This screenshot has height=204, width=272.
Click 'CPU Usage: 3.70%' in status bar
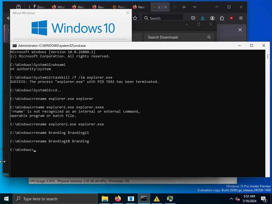[x=42, y=181]
